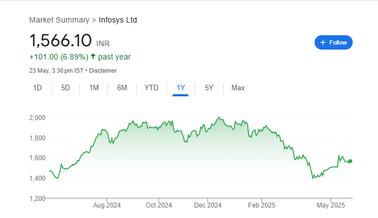This screenshot has width=378, height=218.
Task: Click the 1,400 y-axis label
Action: [x=37, y=178]
